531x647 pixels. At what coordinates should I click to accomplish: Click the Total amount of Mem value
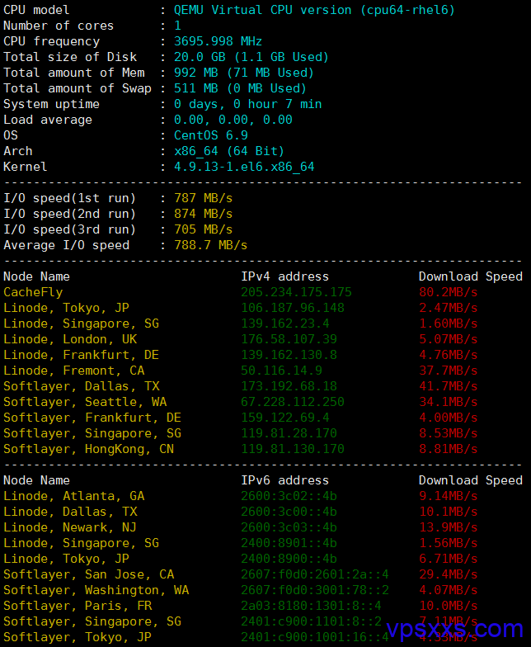pyautogui.click(x=244, y=73)
